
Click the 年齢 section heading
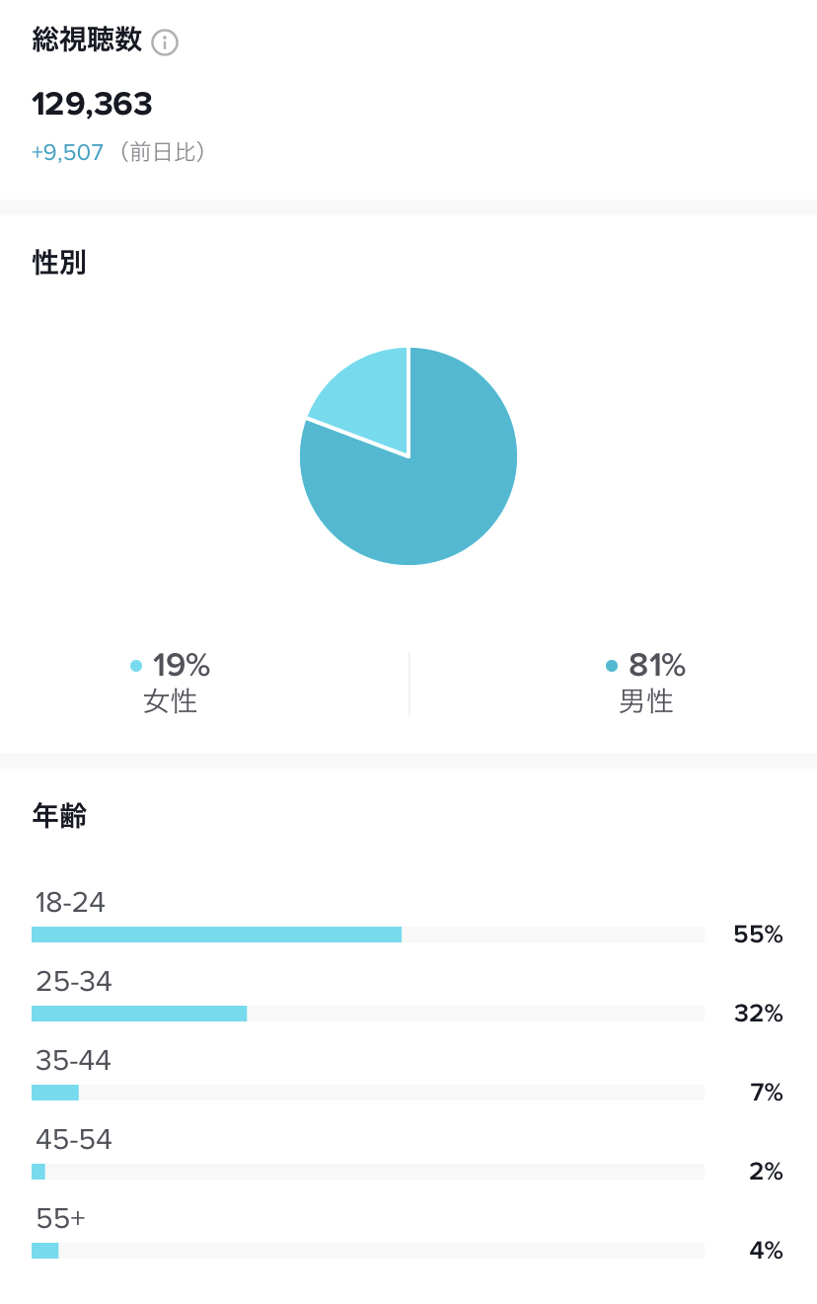coord(59,816)
